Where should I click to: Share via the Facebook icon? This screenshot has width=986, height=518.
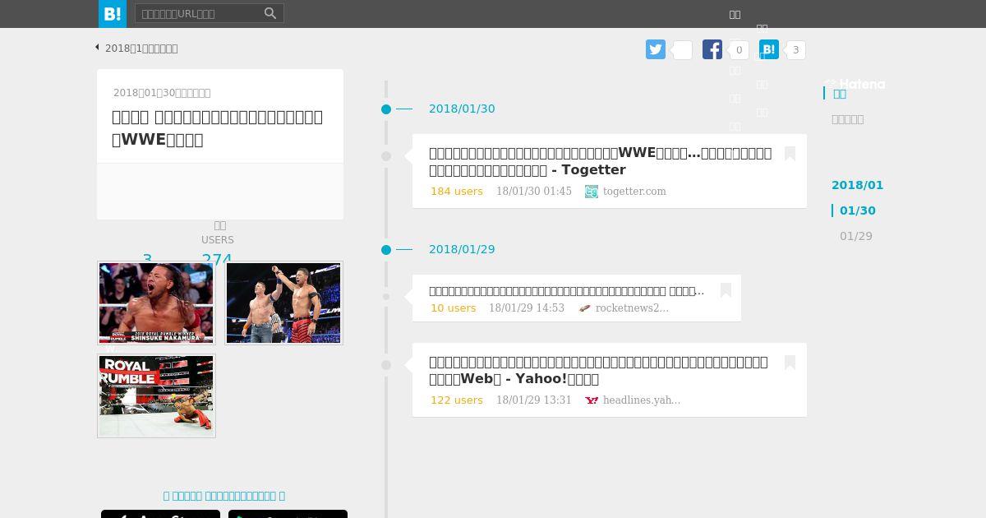(x=712, y=49)
